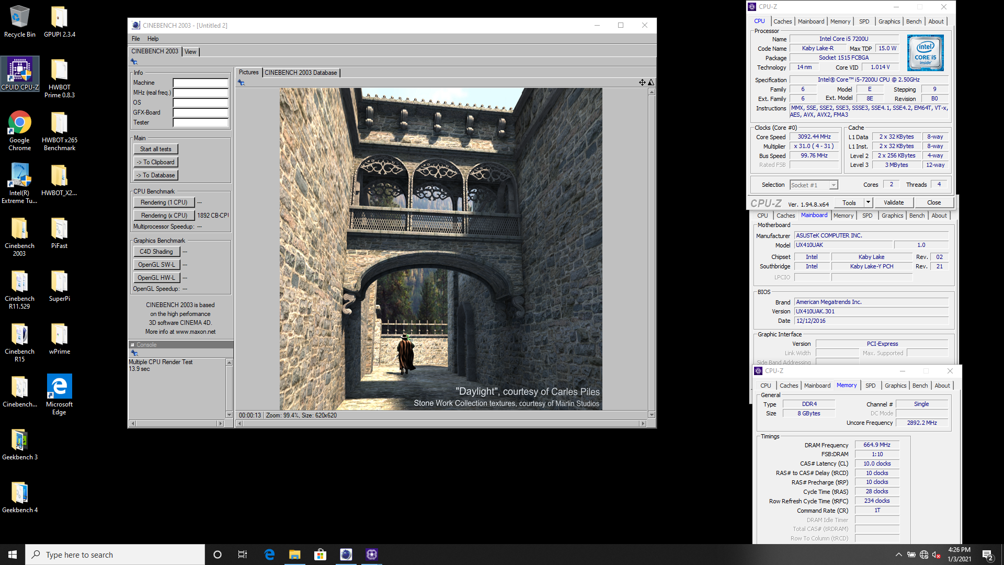Open Microsoft Store taskbar icon
Viewport: 1004px width, 565px height.
[x=320, y=555]
